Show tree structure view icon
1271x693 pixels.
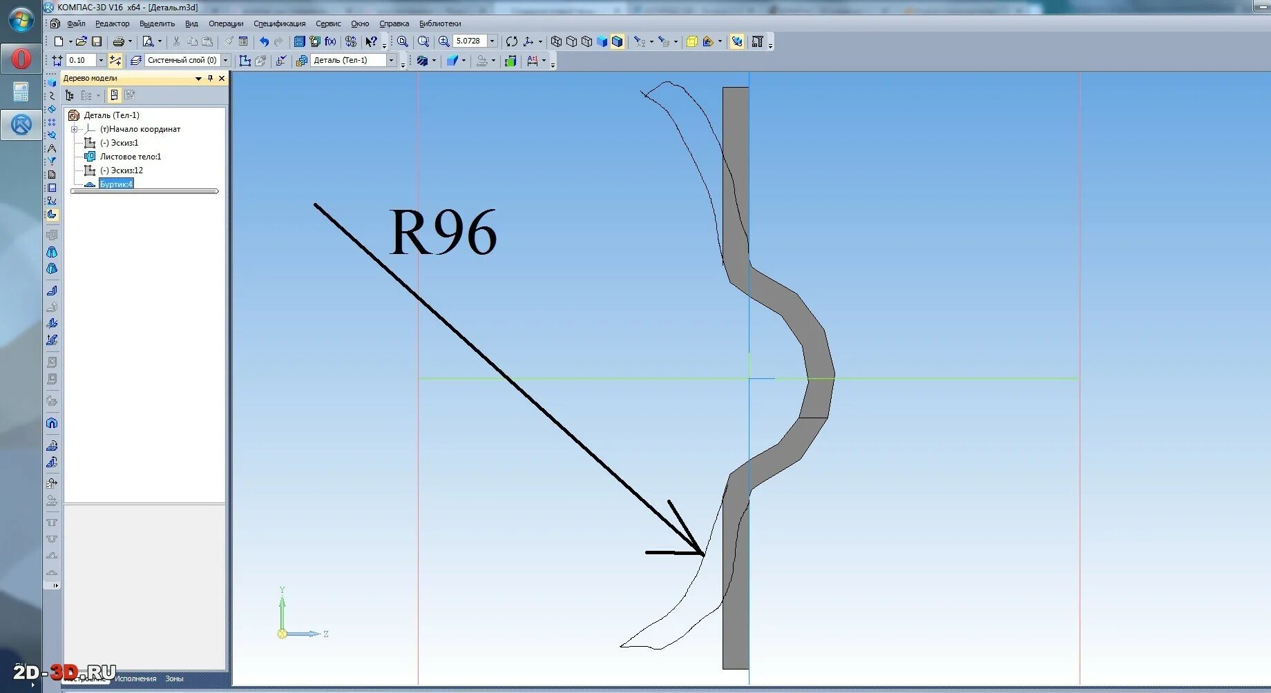click(x=70, y=95)
